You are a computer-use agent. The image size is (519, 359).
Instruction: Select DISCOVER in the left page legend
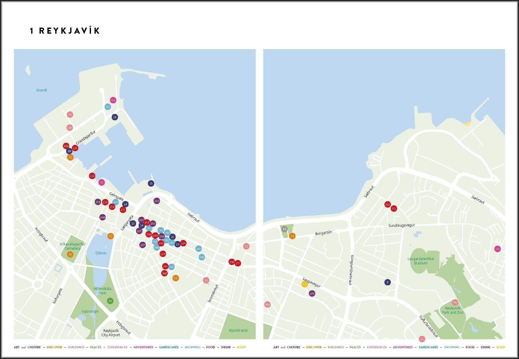pyautogui.click(x=54, y=347)
